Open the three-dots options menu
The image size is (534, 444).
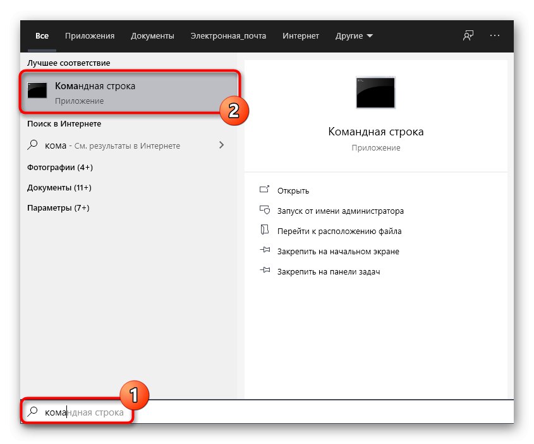coord(494,35)
